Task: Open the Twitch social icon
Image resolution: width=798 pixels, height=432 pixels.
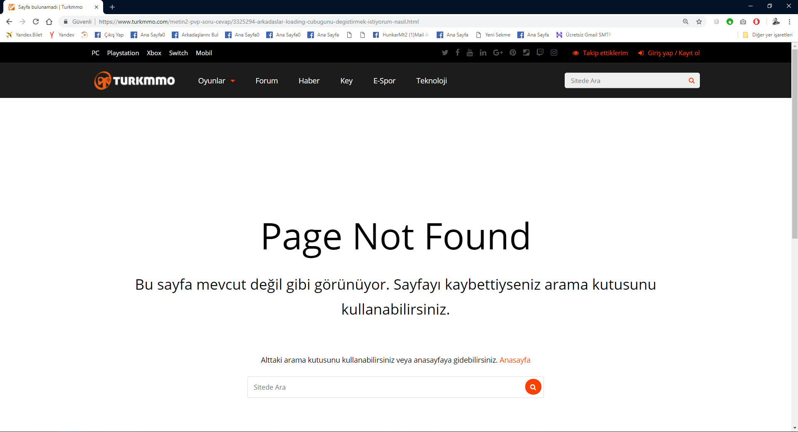Action: click(540, 53)
